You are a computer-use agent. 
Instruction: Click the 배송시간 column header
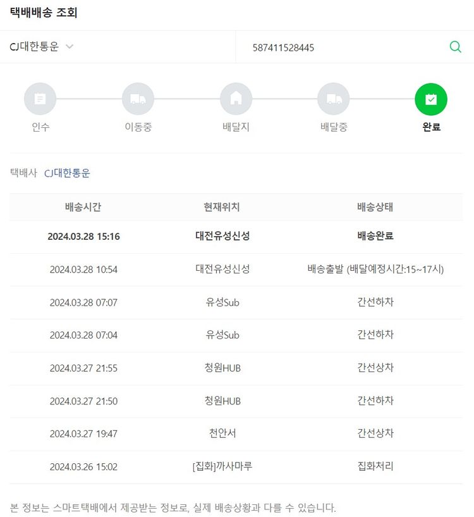tap(83, 207)
